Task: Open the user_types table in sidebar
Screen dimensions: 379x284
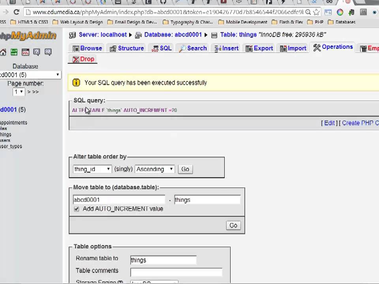Action: coord(11,146)
